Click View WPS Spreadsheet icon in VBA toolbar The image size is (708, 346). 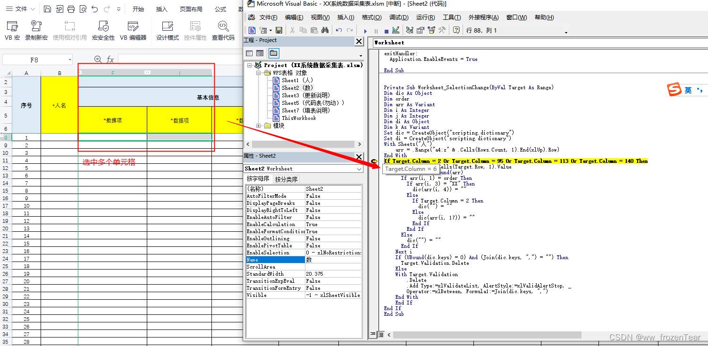(x=252, y=30)
